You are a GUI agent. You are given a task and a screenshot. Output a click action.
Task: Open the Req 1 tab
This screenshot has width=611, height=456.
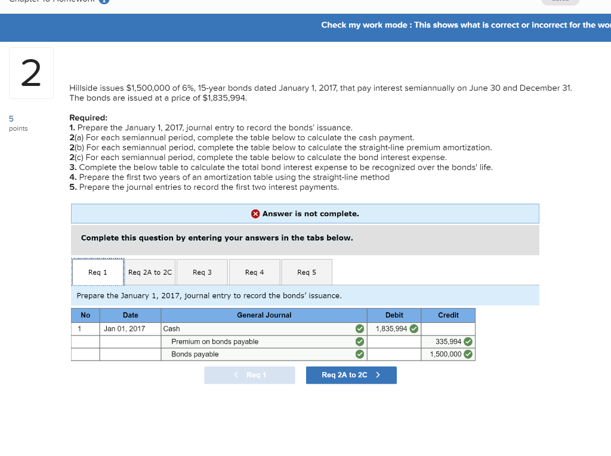point(98,272)
